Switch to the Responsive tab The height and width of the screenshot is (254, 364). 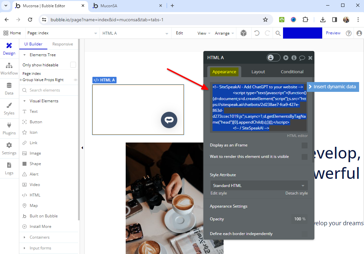63,44
